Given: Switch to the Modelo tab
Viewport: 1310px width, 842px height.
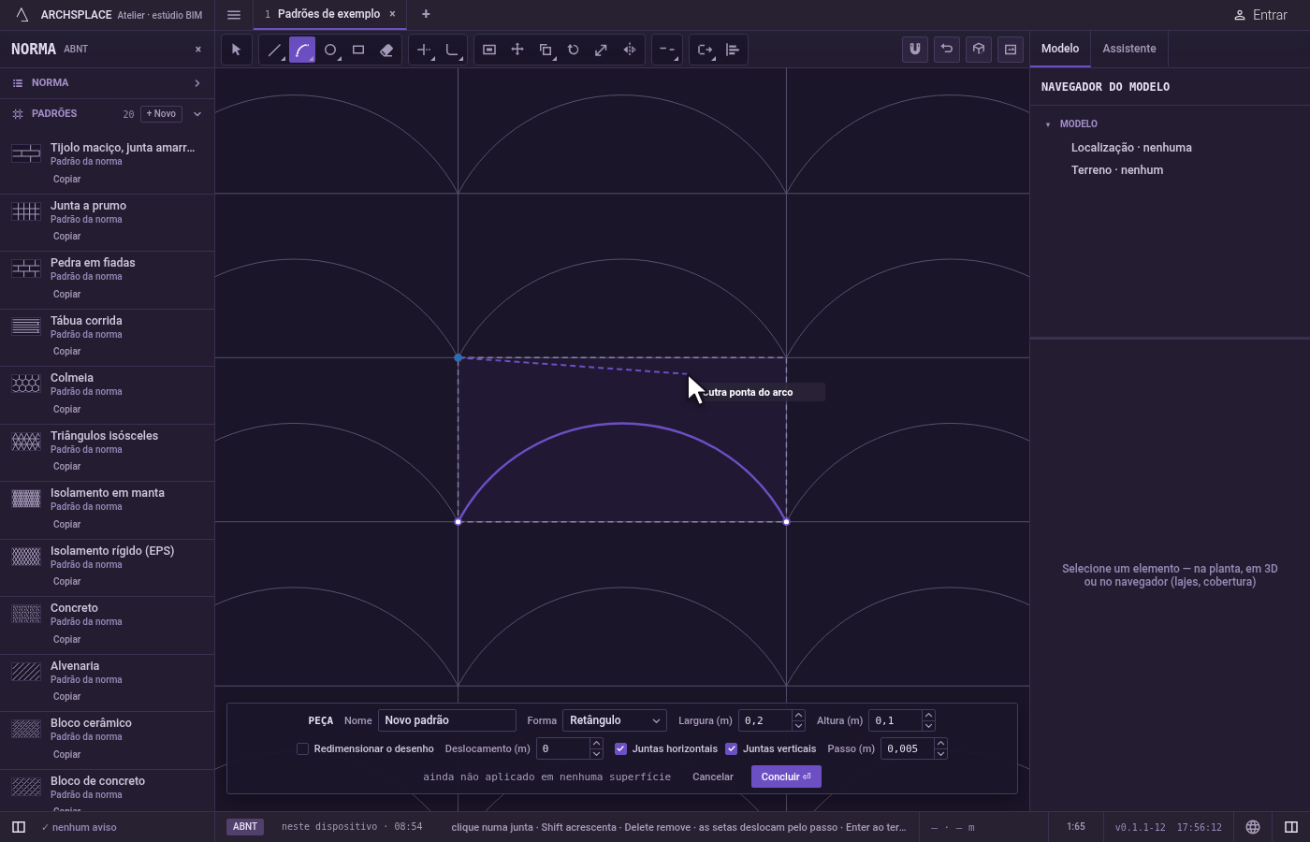Looking at the screenshot, I should point(1060,49).
